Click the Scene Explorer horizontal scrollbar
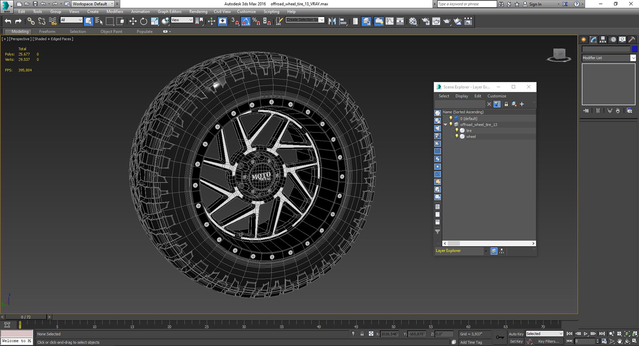Image resolution: width=639 pixels, height=346 pixels. [489, 243]
